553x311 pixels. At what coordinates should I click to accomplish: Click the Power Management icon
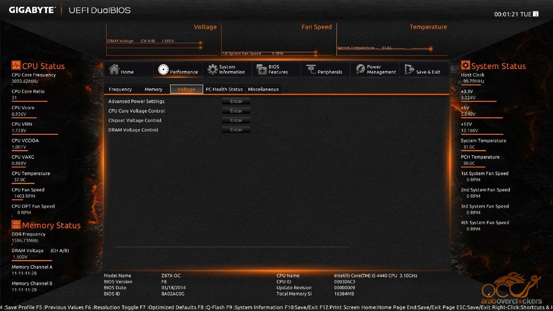(x=360, y=70)
